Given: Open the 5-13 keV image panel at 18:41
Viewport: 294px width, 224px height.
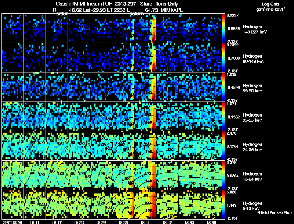Looking at the screenshot, I should click(x=145, y=205).
